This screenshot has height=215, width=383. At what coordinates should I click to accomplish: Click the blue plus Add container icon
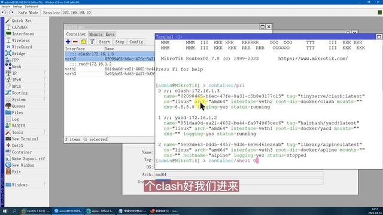[x=68, y=42]
